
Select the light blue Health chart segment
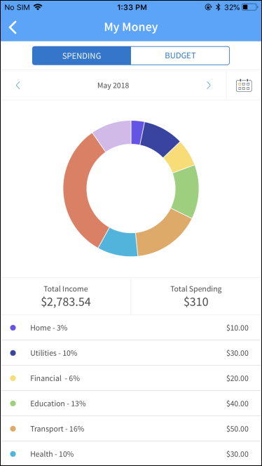pyautogui.click(x=118, y=244)
